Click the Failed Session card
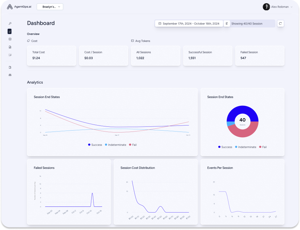300x230 pixels. (260, 56)
